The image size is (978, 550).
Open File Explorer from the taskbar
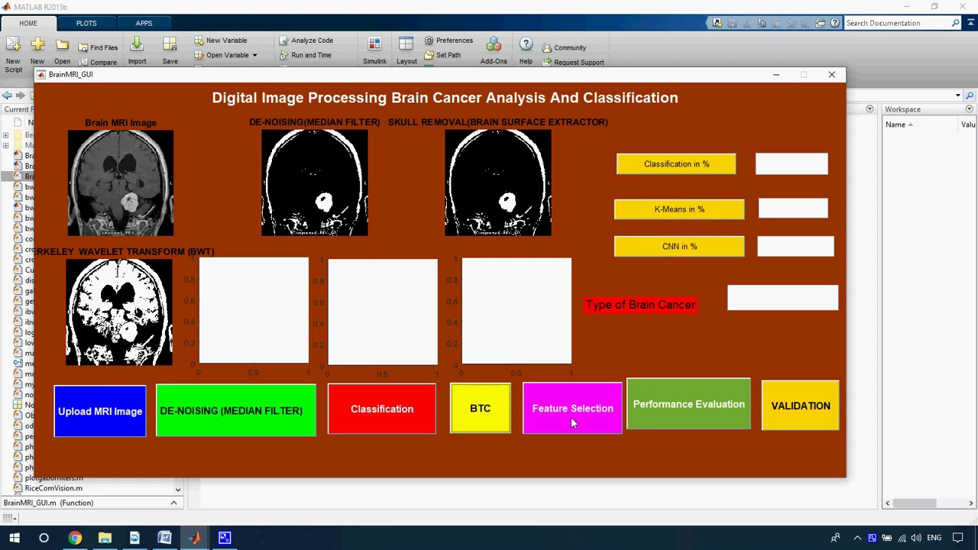coord(105,538)
